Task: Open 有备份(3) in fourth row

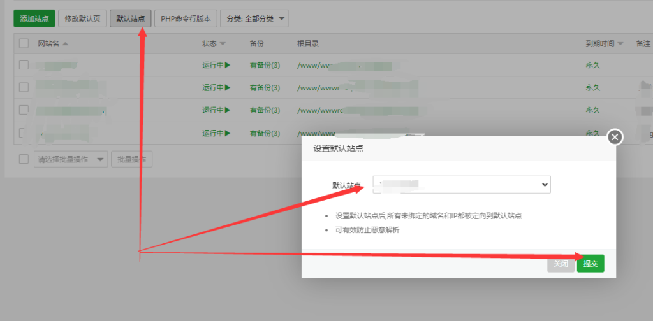Action: [x=265, y=133]
